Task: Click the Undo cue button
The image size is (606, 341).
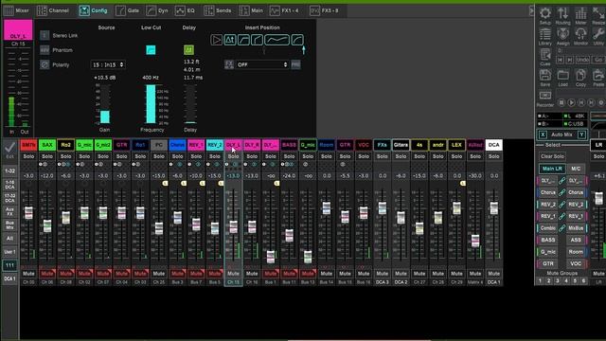Action: tap(582, 60)
